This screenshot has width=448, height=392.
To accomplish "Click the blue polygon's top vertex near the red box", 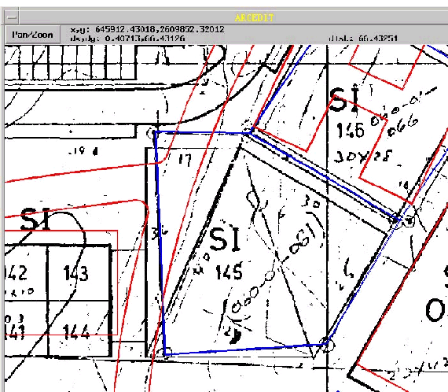I will click(x=251, y=132).
